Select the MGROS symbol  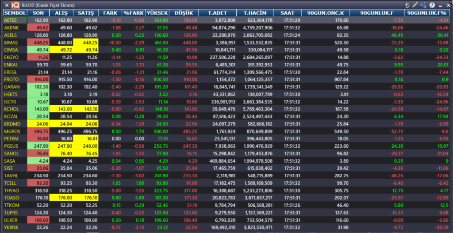pos(12,131)
